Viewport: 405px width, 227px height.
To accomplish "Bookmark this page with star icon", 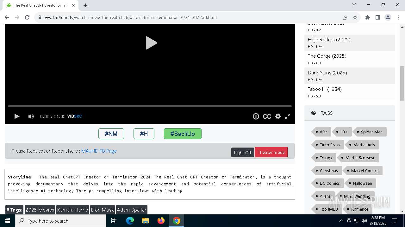I will pos(355,17).
